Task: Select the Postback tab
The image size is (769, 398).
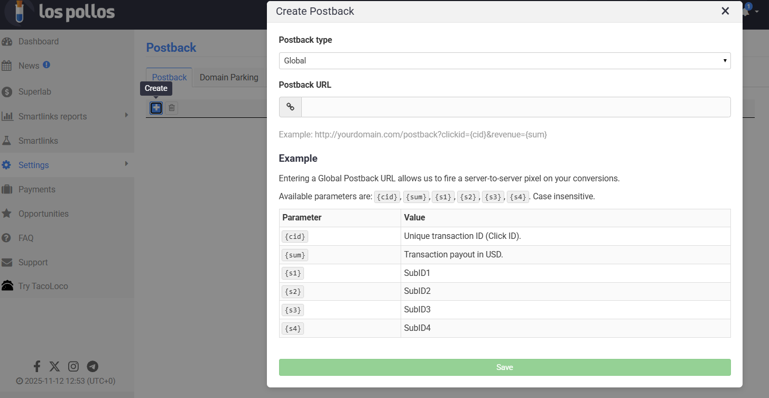Action: click(x=169, y=77)
